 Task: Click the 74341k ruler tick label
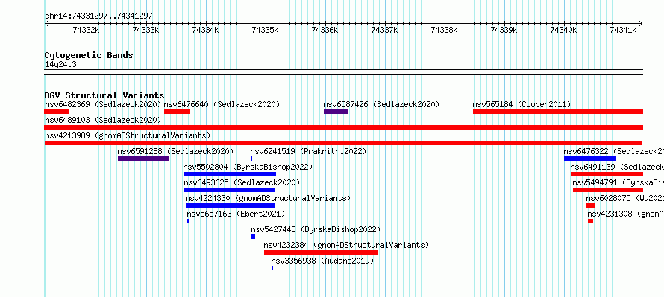[623, 30]
